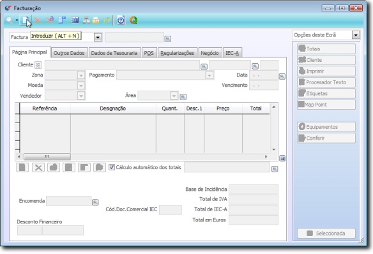Click the Map Point button
Image resolution: width=373 pixels, height=254 pixels.
point(326,105)
